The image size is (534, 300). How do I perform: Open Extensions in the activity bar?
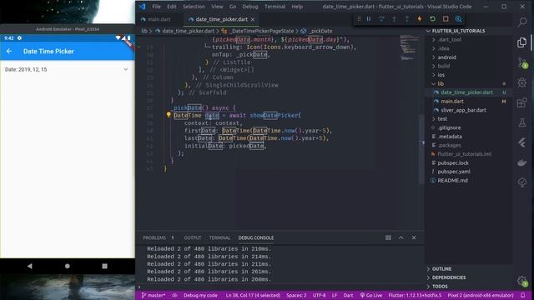(522, 102)
